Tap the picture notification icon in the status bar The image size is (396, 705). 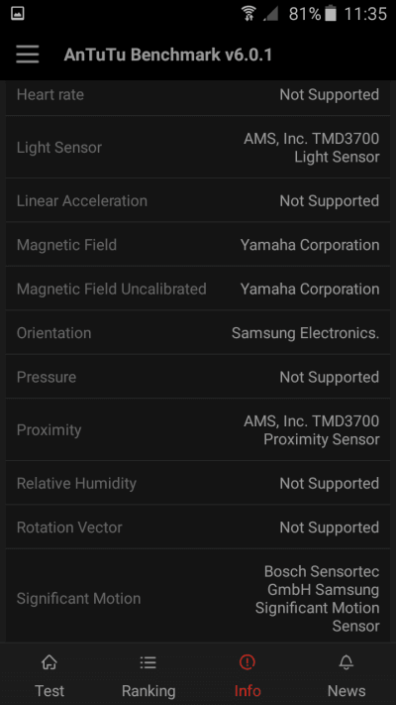pos(18,14)
